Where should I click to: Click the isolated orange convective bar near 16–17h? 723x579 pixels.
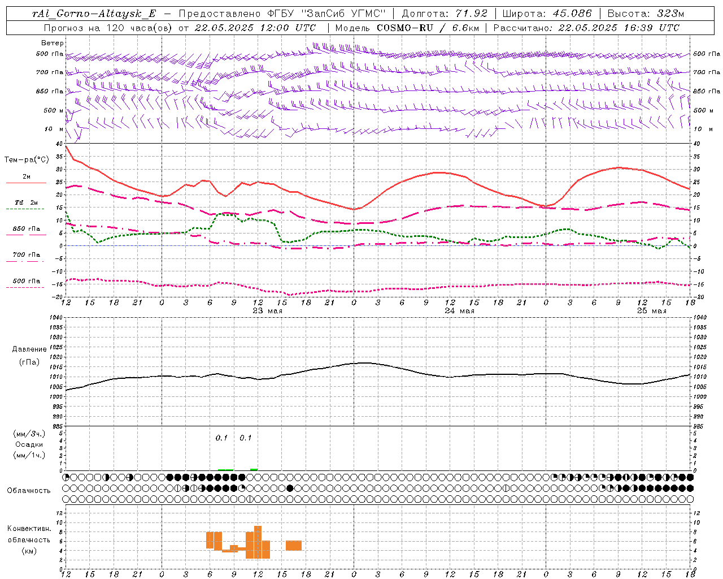coord(294,546)
